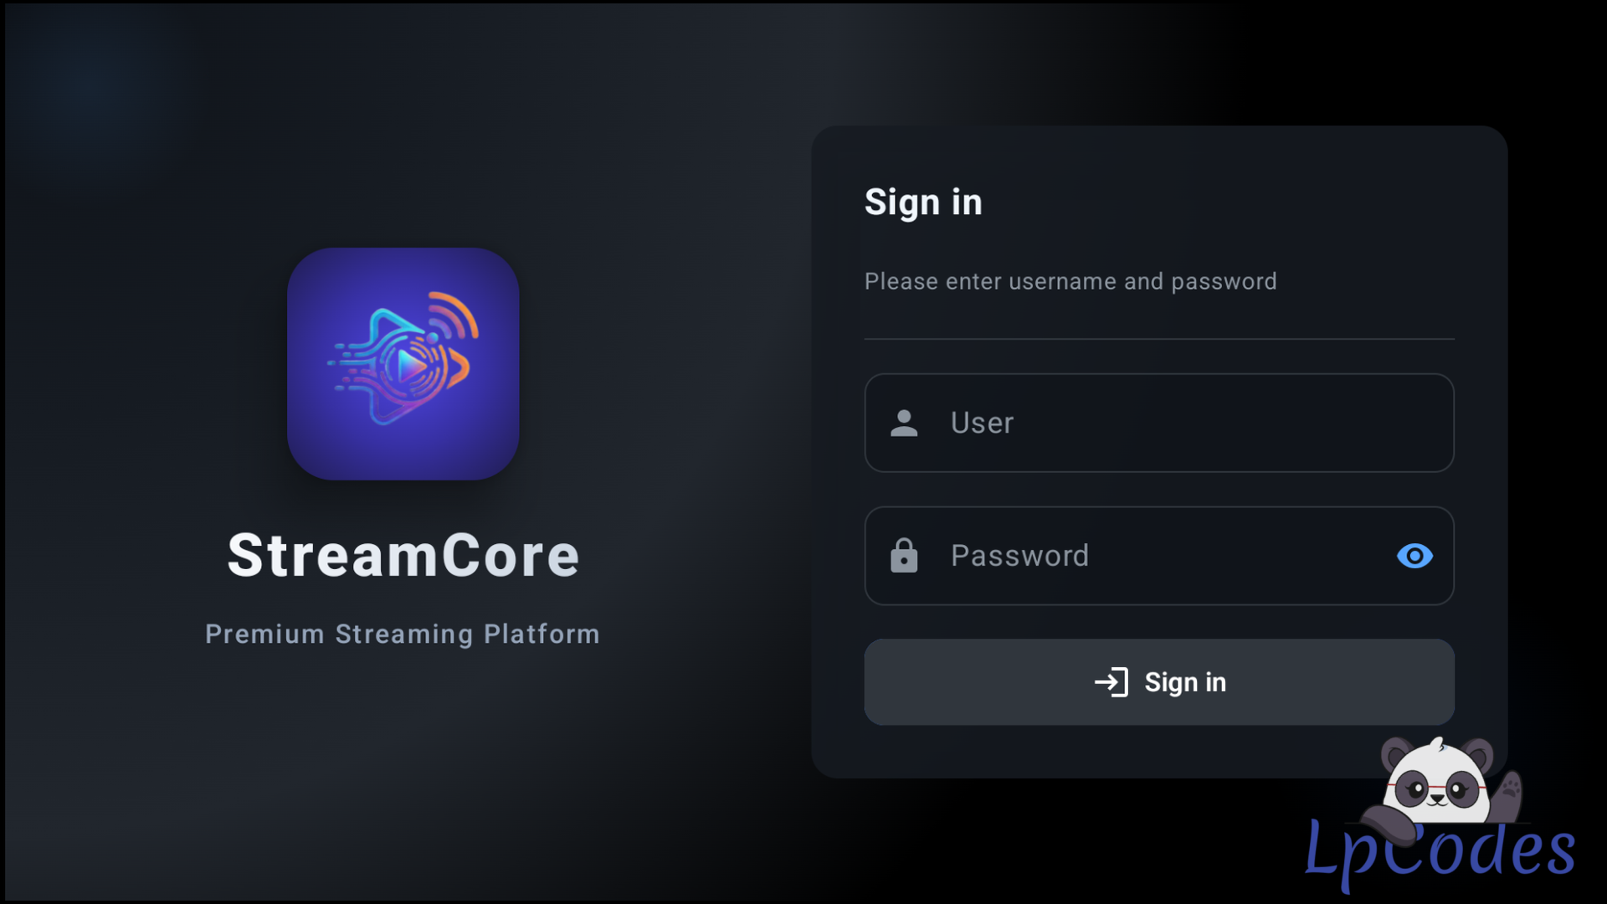Click the arrow icon on Sign in button

click(x=1112, y=682)
